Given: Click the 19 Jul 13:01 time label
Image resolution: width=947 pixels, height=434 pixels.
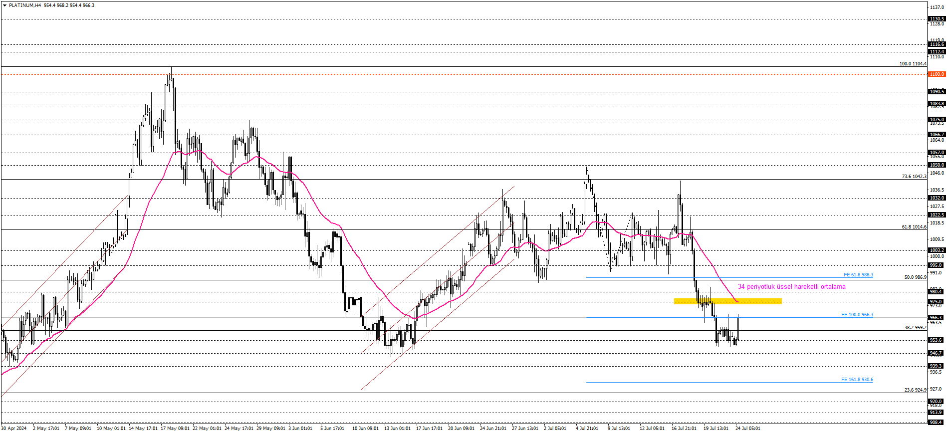Looking at the screenshot, I should pyautogui.click(x=716, y=429).
